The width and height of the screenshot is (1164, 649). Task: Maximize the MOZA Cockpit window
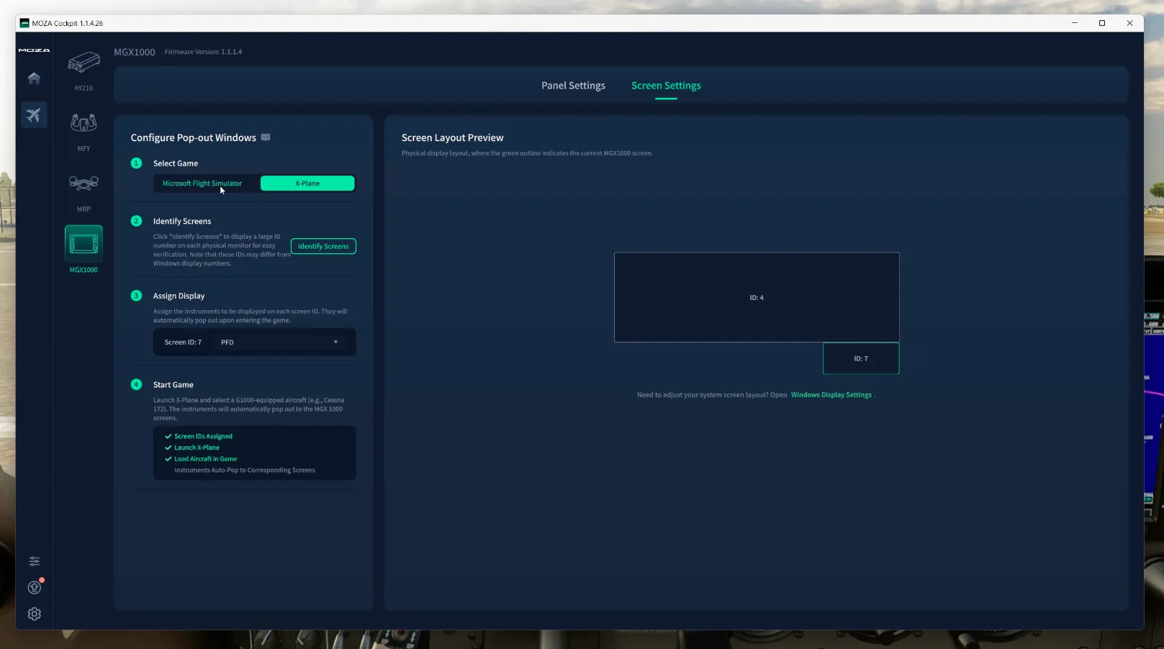(x=1102, y=23)
